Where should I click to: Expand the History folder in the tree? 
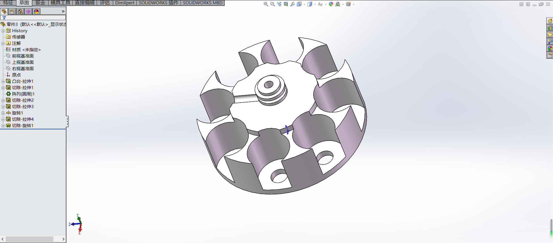(x=3, y=31)
